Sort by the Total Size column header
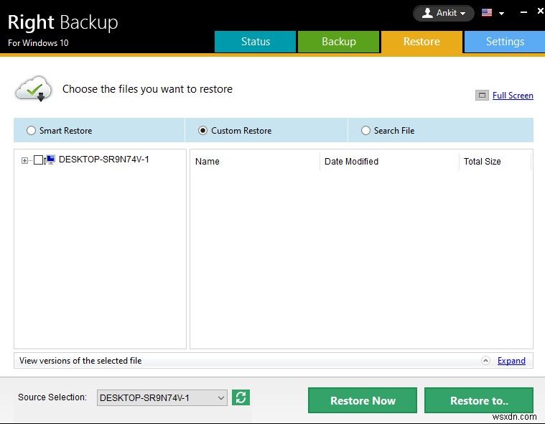This screenshot has height=424, width=545. (x=495, y=162)
